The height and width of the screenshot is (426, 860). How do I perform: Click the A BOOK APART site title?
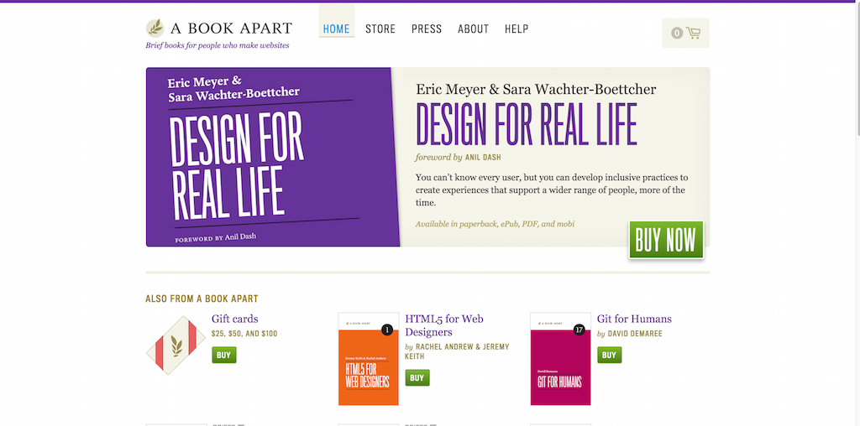pos(232,28)
